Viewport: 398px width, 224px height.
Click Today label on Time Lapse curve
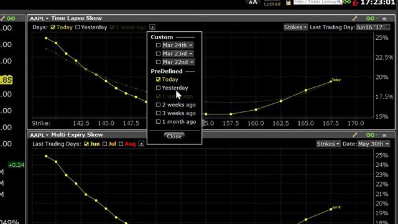pyautogui.click(x=336, y=80)
